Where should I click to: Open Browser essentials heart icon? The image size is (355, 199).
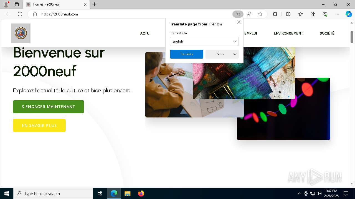(x=325, y=14)
